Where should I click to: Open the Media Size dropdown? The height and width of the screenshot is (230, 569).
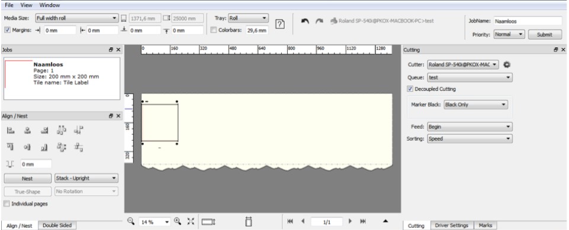pos(77,18)
